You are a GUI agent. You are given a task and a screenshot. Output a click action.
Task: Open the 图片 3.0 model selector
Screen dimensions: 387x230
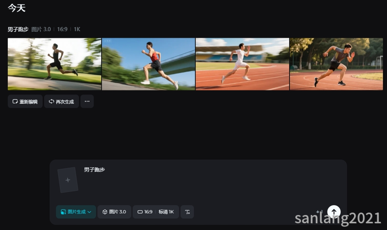tap(114, 212)
